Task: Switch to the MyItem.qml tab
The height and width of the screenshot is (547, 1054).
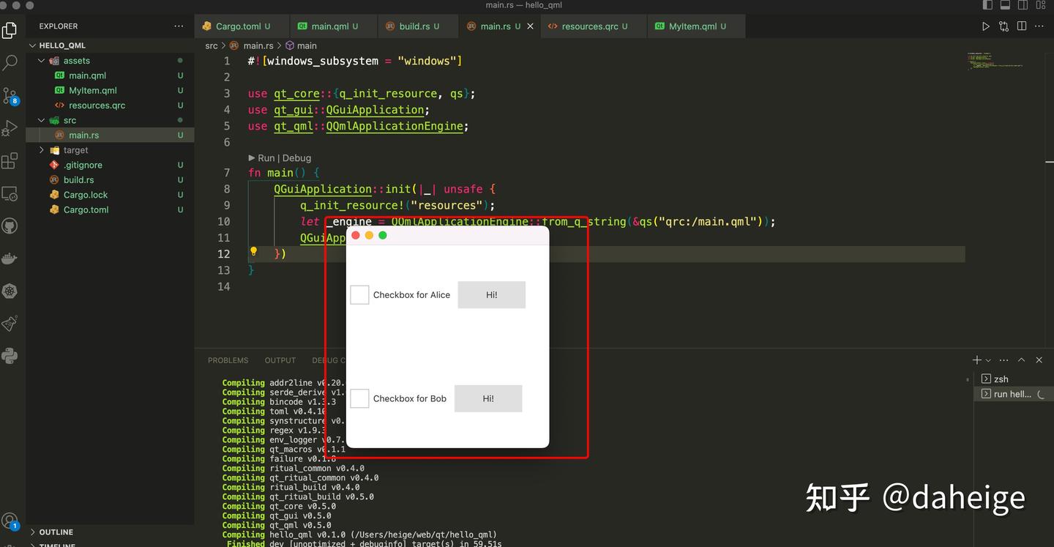Action: [694, 26]
